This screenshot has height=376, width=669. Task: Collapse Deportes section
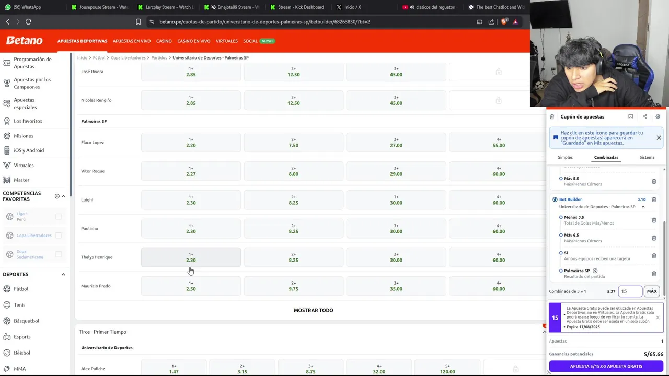63,274
